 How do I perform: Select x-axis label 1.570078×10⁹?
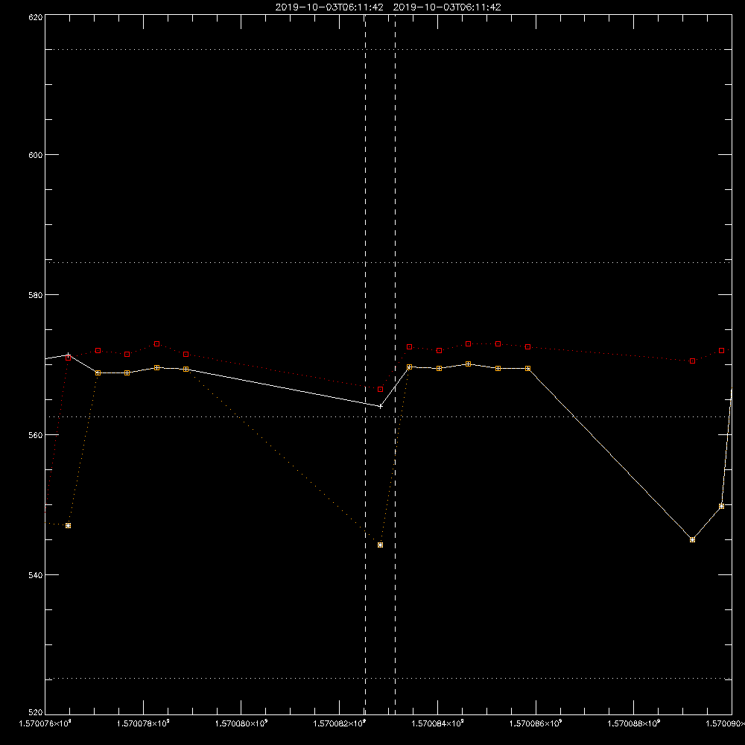(x=143, y=723)
